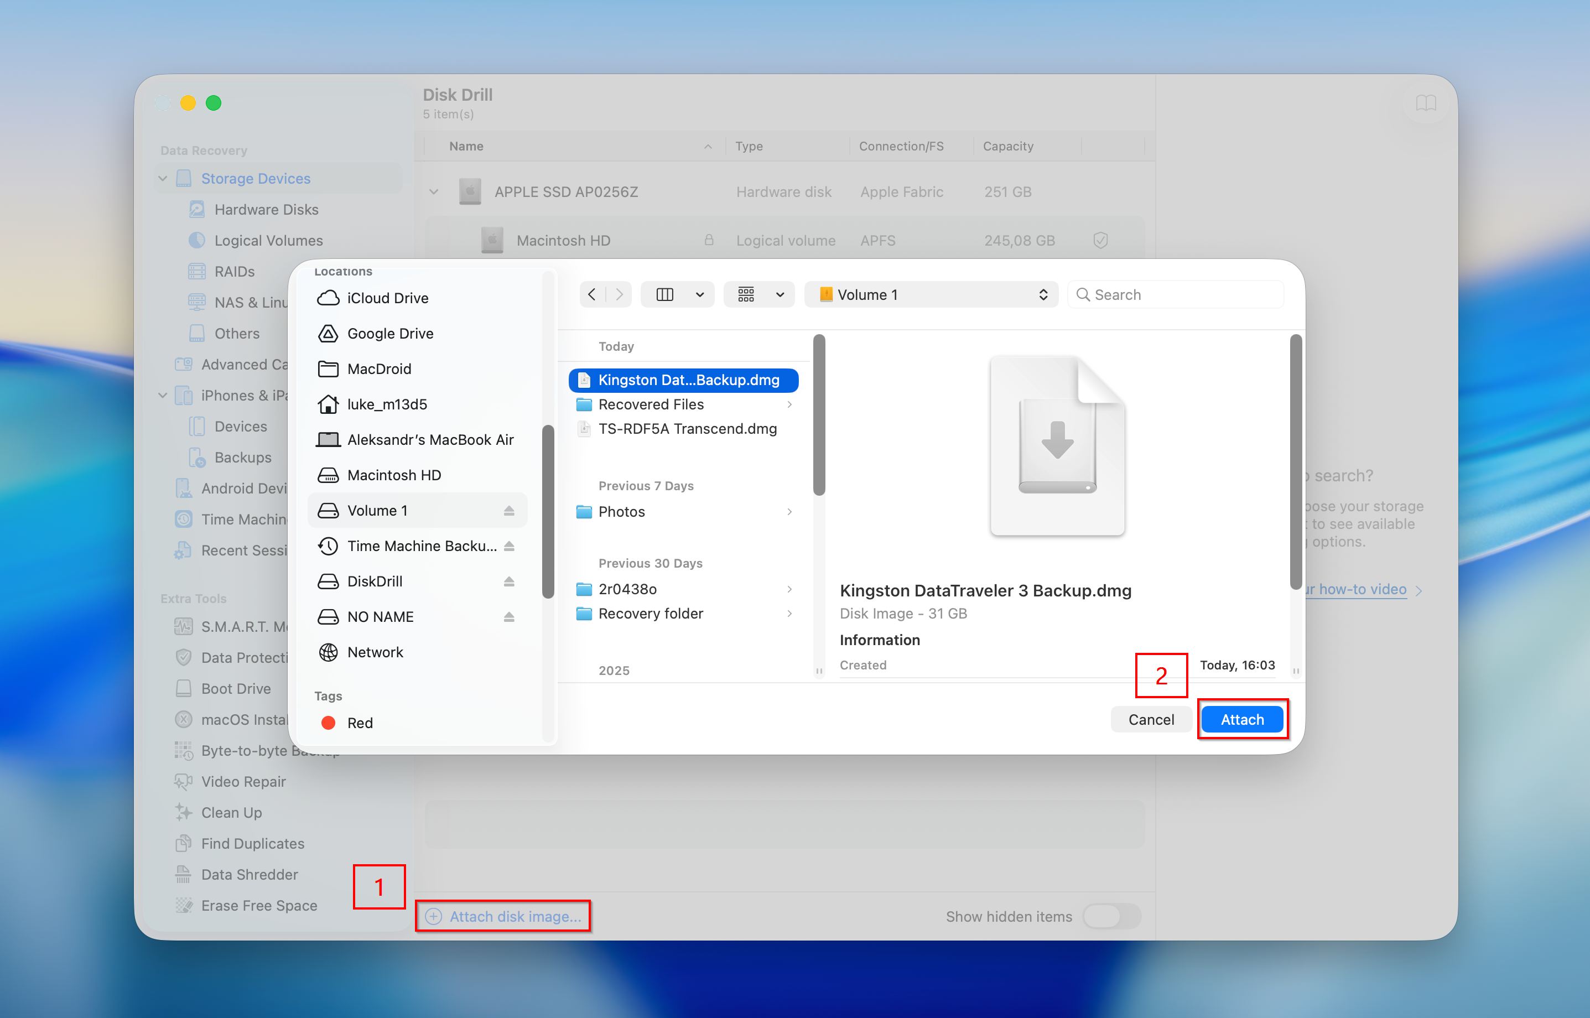The width and height of the screenshot is (1590, 1018).
Task: Open the Volume 1 location popup
Action: pos(931,294)
